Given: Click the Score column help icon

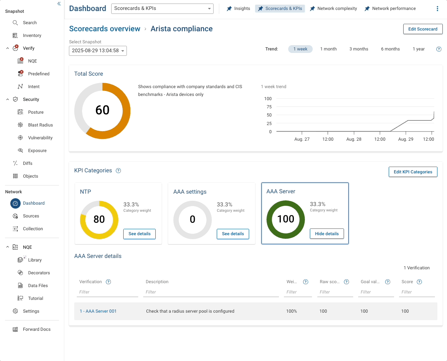Looking at the screenshot, I should [419, 282].
